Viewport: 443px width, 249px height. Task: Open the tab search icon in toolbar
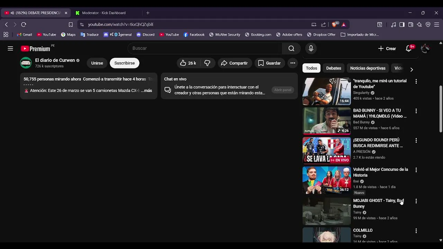click(x=380, y=25)
